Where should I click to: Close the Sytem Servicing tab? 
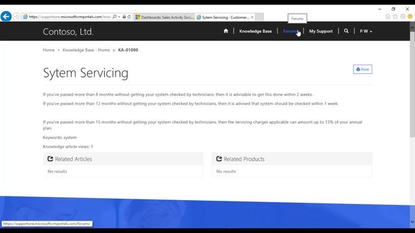pos(252,17)
